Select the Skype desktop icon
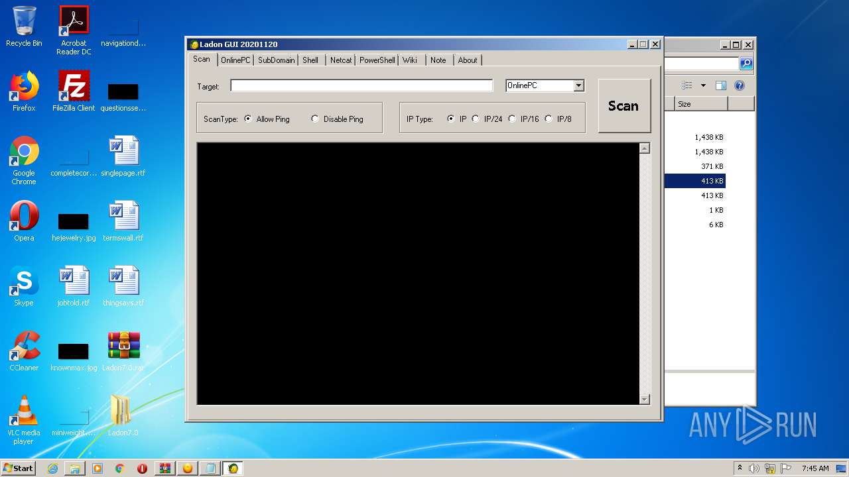Image resolution: width=849 pixels, height=477 pixels. tap(24, 286)
